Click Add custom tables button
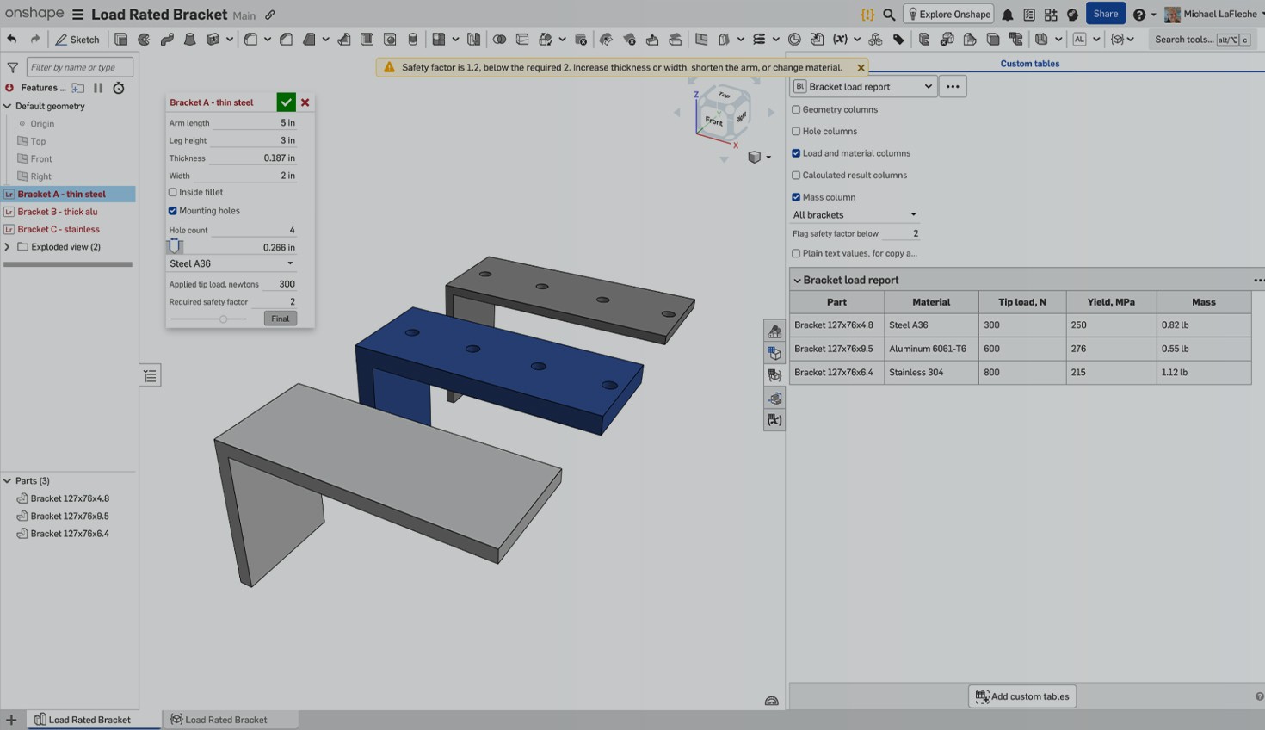The width and height of the screenshot is (1265, 730). pyautogui.click(x=1022, y=696)
